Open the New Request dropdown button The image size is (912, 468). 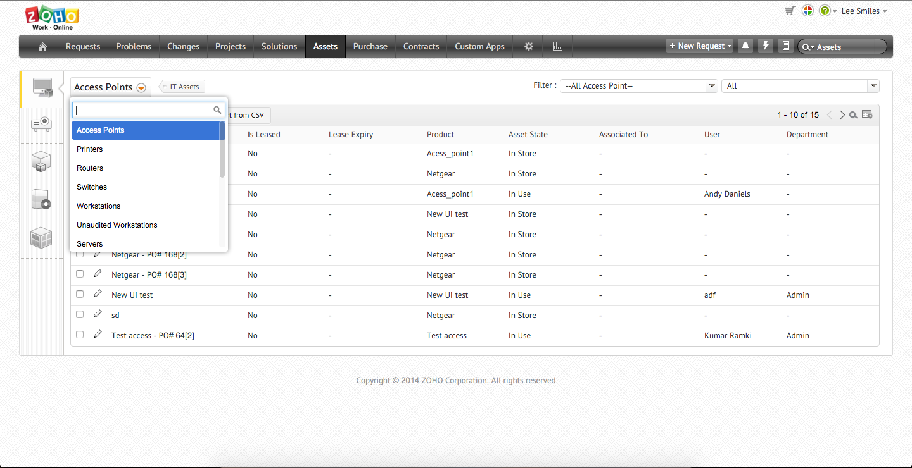coord(700,46)
